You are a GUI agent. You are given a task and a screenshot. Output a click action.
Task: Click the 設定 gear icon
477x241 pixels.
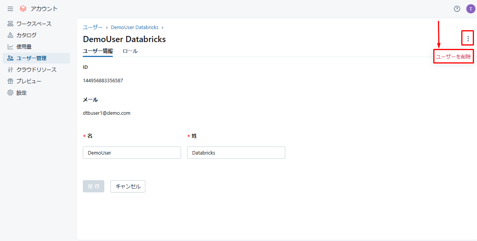pos(10,93)
